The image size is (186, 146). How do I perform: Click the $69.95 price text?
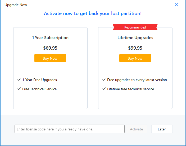coord(50,48)
